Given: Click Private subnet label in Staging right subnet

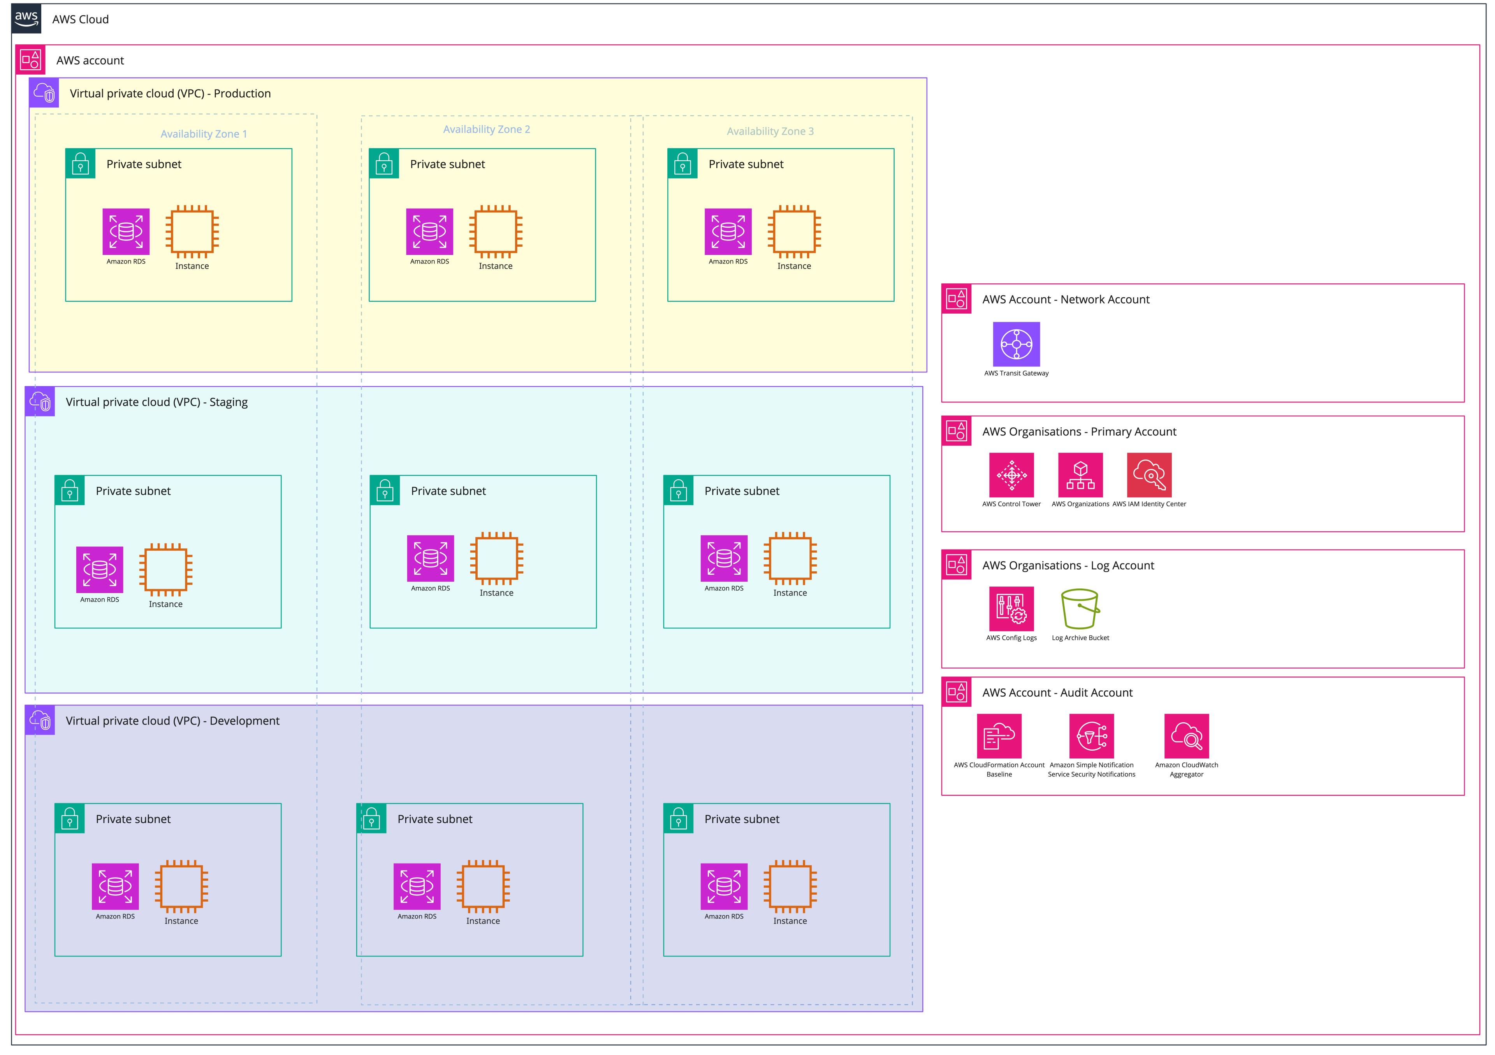Looking at the screenshot, I should [x=742, y=491].
